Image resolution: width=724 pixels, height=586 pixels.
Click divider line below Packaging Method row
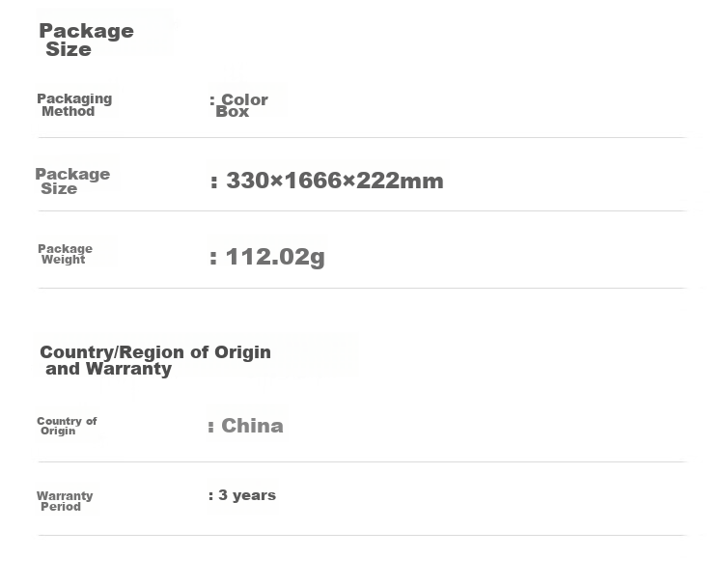362,138
